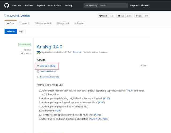Open the Pricing page
Screen dimensions: 171x133
[x=68, y=6]
